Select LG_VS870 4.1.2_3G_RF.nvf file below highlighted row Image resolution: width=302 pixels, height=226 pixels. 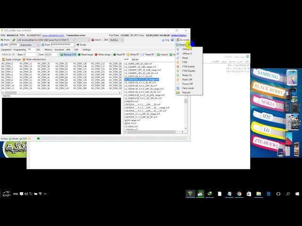[x=140, y=82]
